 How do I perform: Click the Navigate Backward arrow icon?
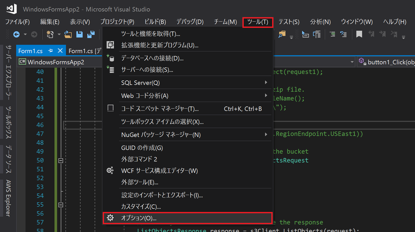coord(16,34)
